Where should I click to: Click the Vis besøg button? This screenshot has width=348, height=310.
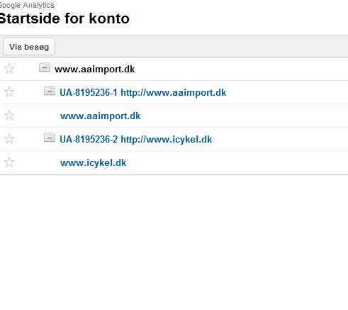coord(29,47)
